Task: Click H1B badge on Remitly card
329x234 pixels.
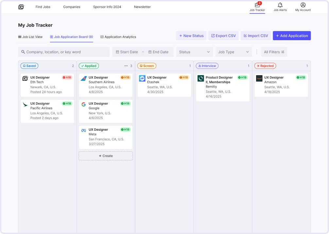Action: coord(243,77)
